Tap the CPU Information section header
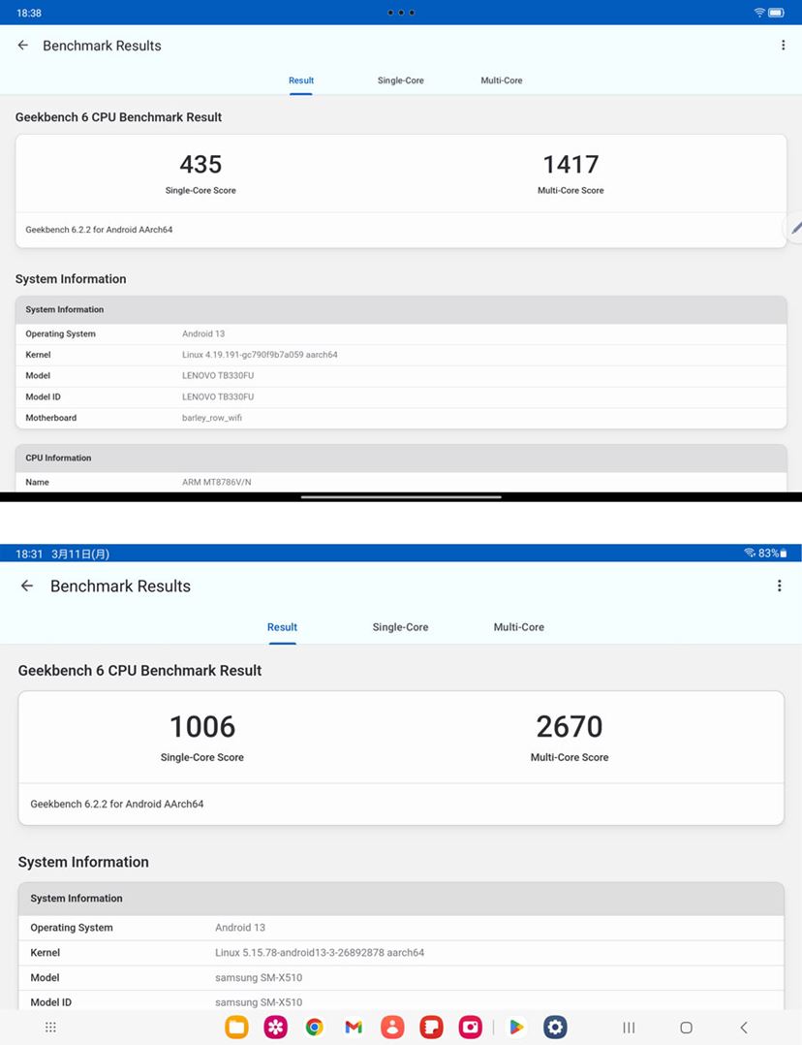The height and width of the screenshot is (1045, 802). coord(401,458)
